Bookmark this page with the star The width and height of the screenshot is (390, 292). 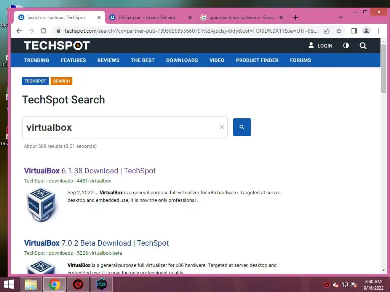click(x=339, y=31)
